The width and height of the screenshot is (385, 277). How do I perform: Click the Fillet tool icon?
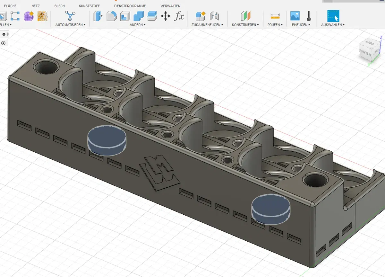[x=112, y=16]
